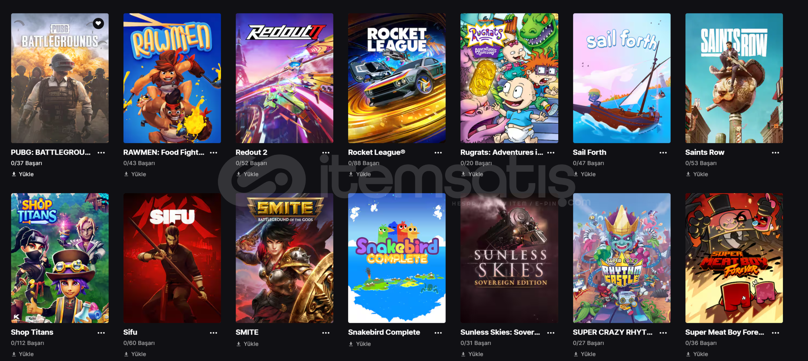
Task: Select the Rugrats Adventures cover art
Action: (509, 78)
